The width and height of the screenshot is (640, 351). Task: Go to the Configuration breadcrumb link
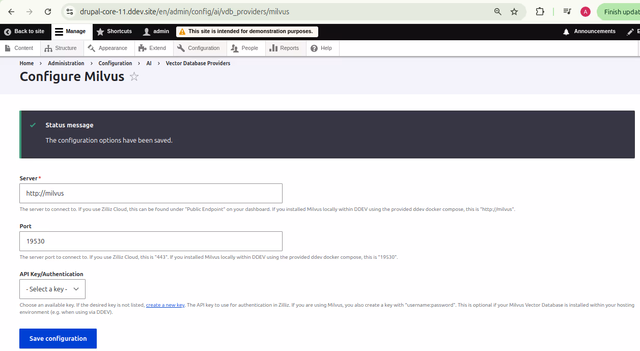(115, 63)
